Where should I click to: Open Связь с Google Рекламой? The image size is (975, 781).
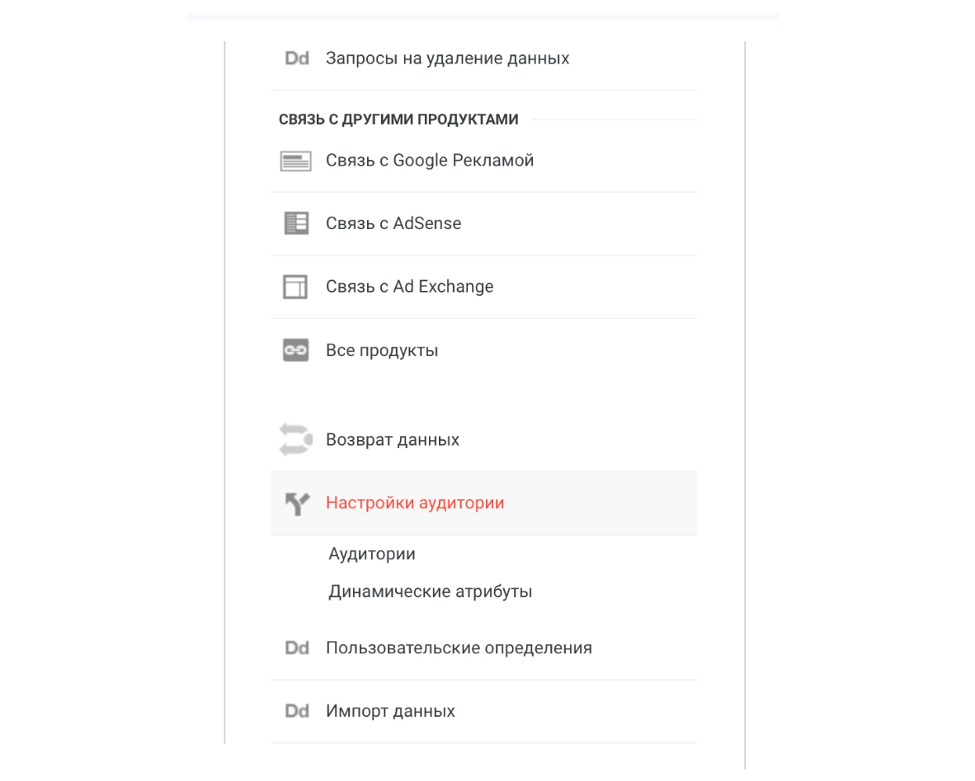point(483,161)
